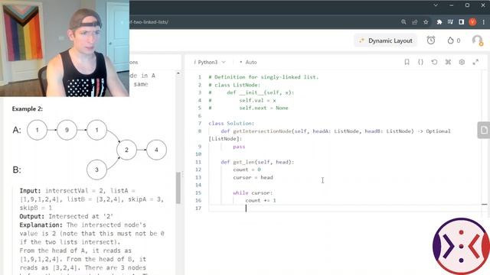
Task: Click the getIntersectionNode function name
Action: [x=262, y=131]
